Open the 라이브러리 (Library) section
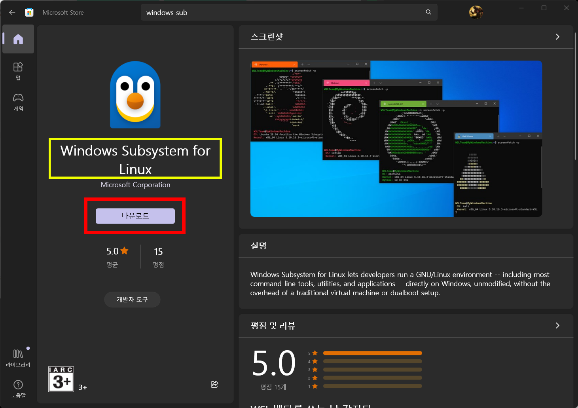The height and width of the screenshot is (408, 578). pos(18,357)
